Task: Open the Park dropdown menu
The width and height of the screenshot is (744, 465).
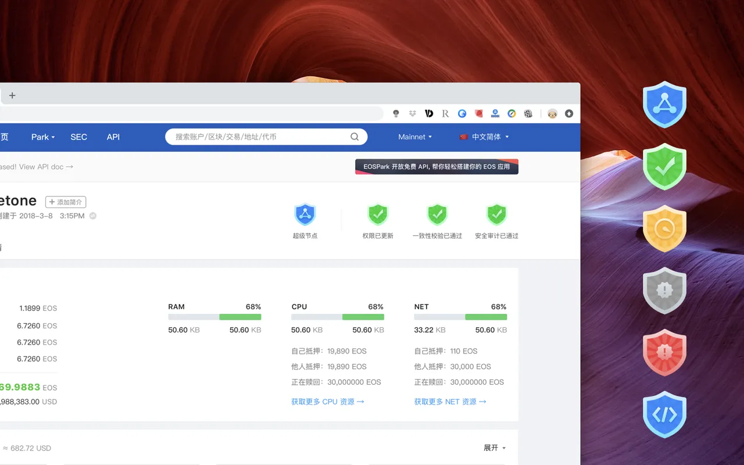Action: [43, 137]
